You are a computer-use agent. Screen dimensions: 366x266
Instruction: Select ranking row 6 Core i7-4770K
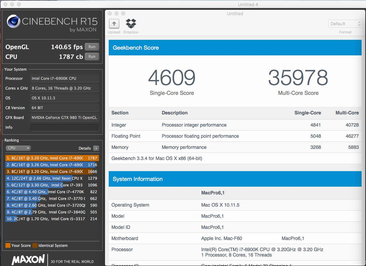tap(52, 192)
